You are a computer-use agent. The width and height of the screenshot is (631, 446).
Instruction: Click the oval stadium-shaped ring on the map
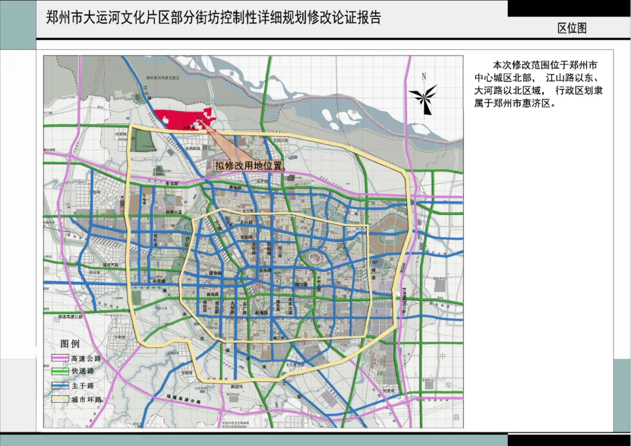coord(314,258)
